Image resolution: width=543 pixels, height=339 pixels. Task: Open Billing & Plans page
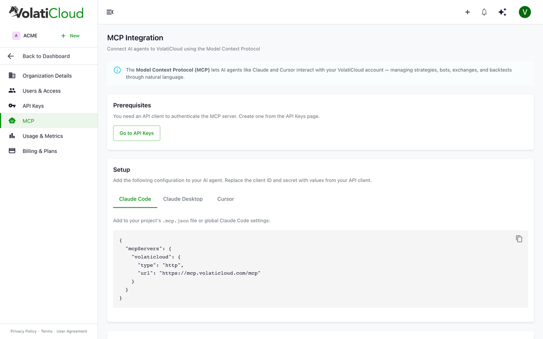click(49, 151)
